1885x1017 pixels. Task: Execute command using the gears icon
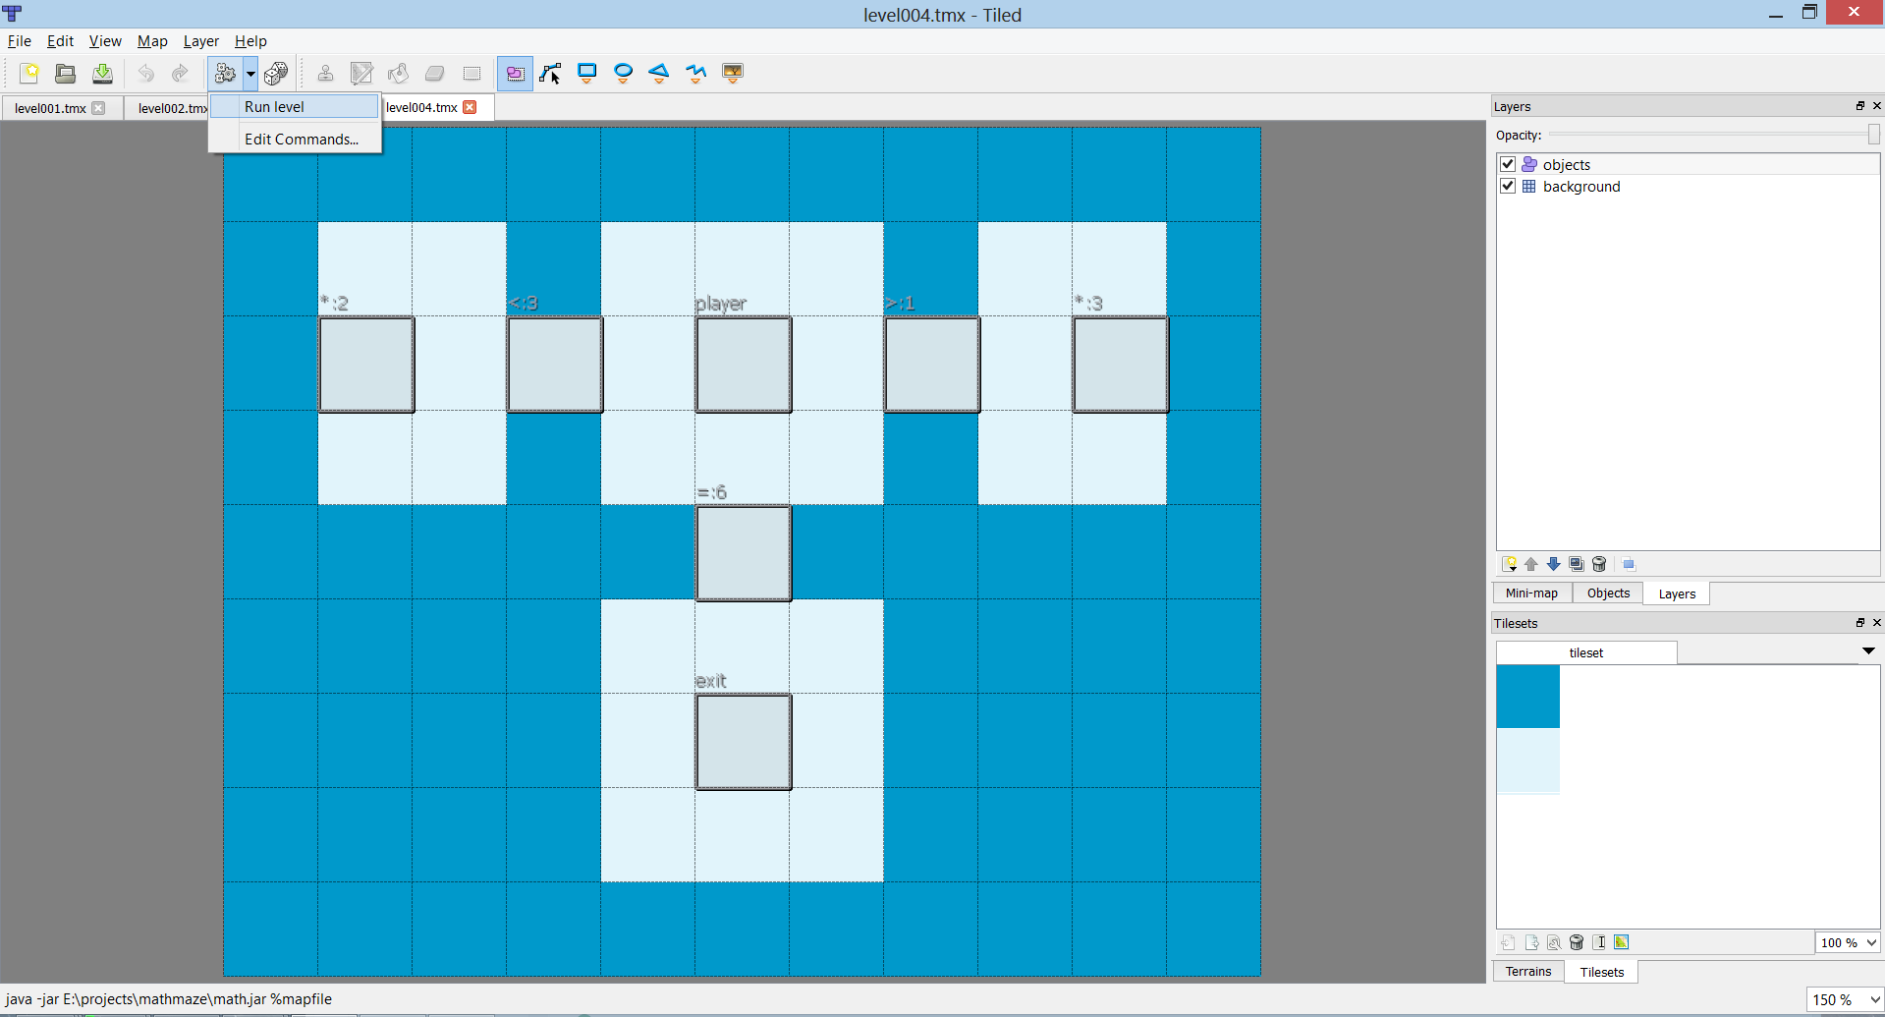tap(225, 73)
